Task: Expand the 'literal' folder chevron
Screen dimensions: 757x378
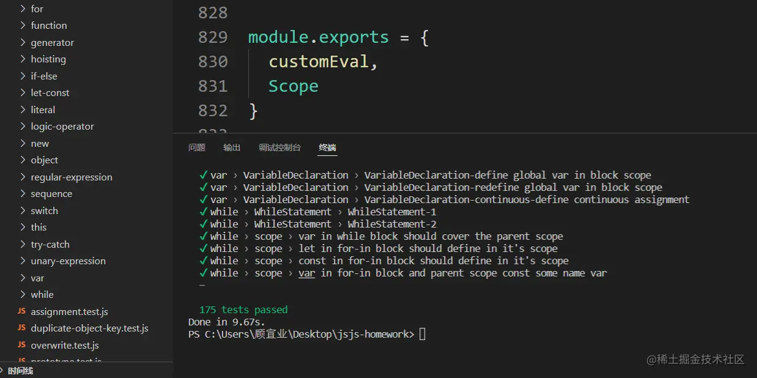Action: [x=23, y=109]
